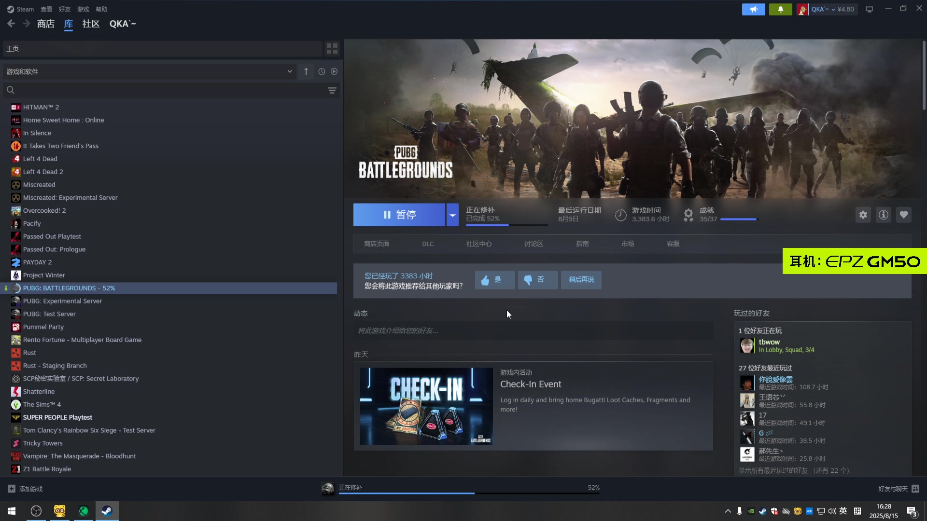Open the 客服 tab
Screen dimensions: 927x521
tap(673, 244)
